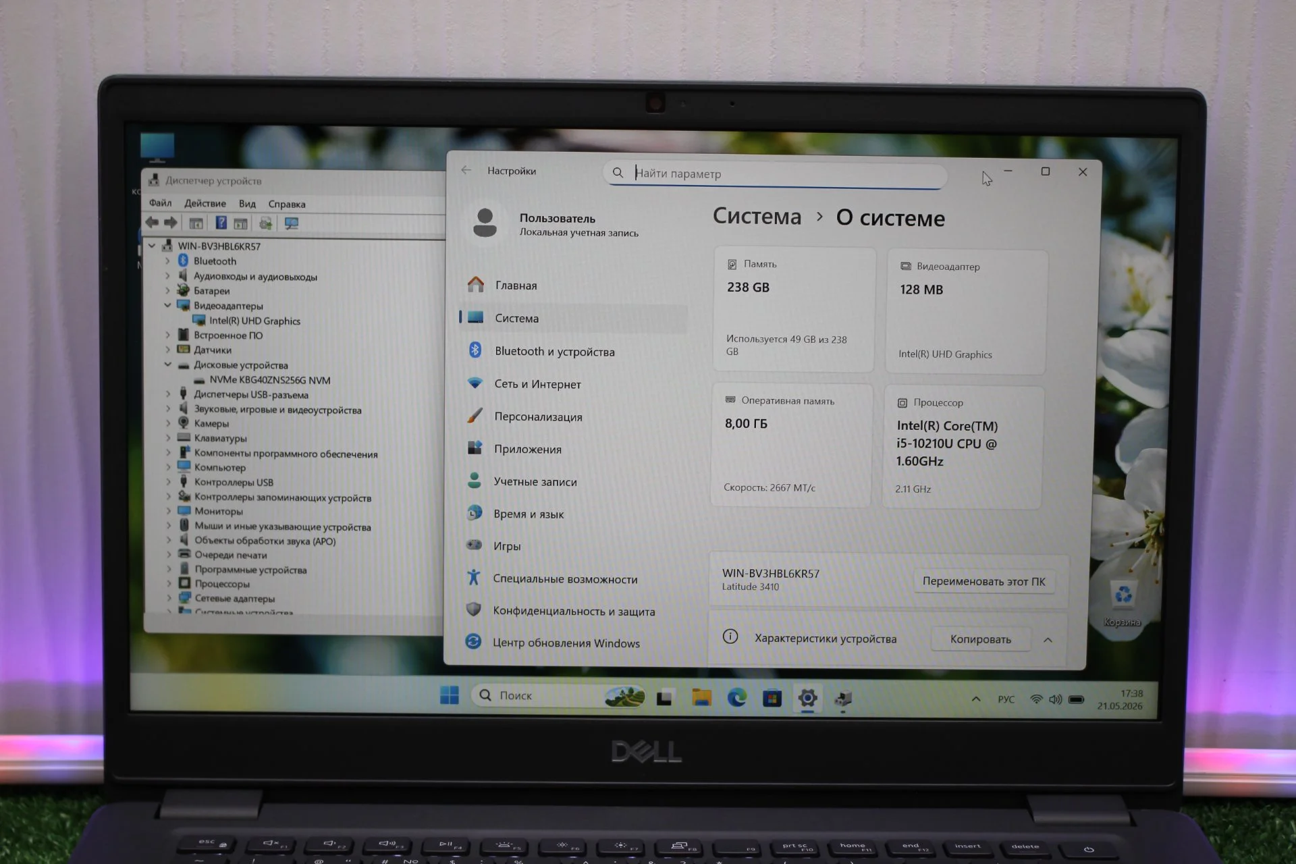Open Сеть и Интернет network icon
Viewport: 1296px width, 864px height.
click(475, 383)
